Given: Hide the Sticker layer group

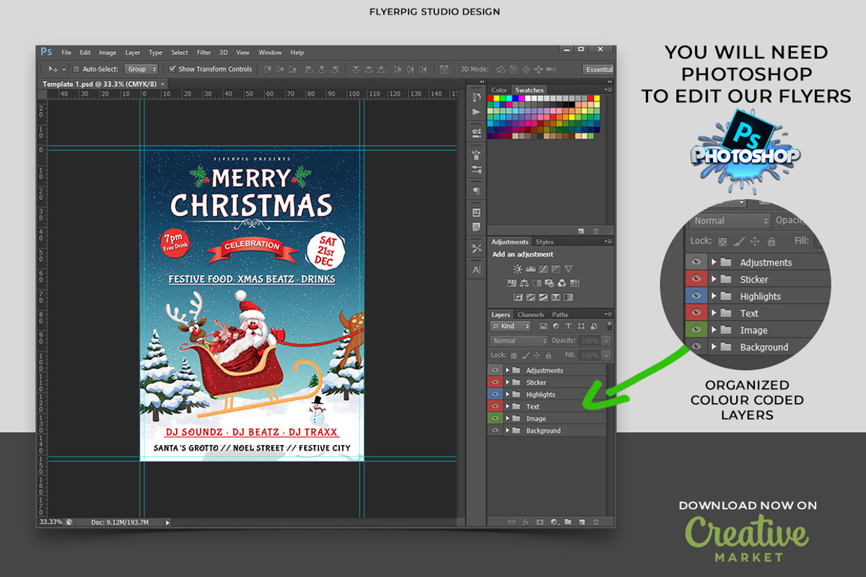Looking at the screenshot, I should (494, 382).
